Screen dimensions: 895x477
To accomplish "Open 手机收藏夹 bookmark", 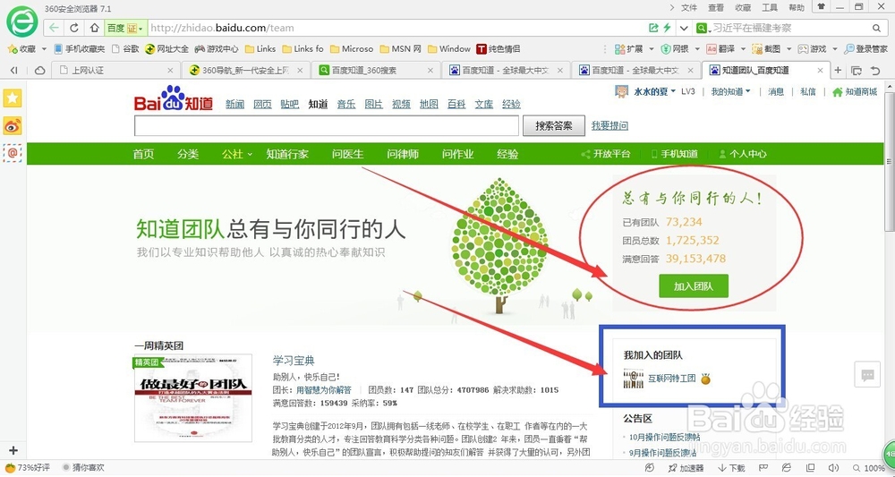I will click(80, 49).
